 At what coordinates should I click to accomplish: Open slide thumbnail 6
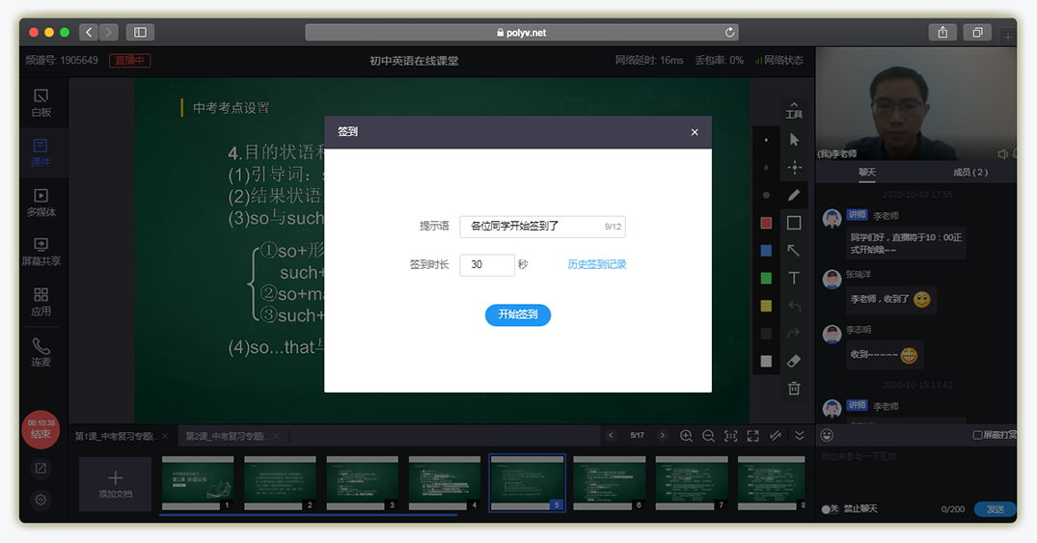point(609,483)
